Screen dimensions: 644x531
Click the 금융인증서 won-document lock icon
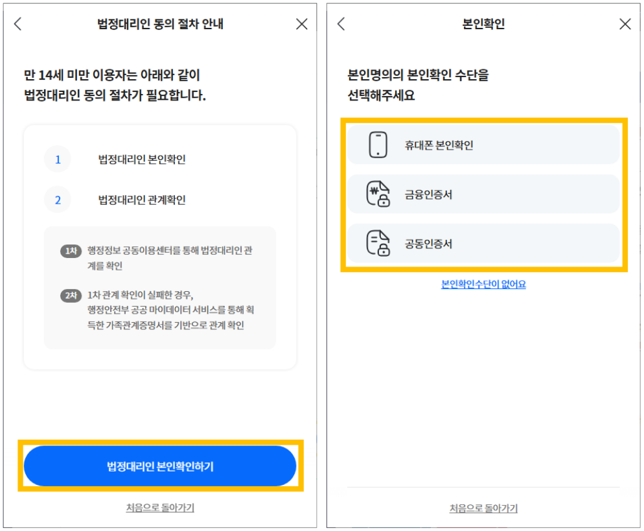click(x=378, y=195)
